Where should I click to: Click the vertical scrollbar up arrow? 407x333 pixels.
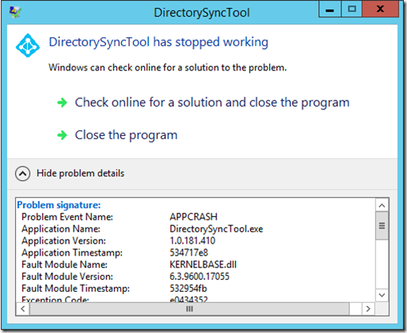pyautogui.click(x=382, y=205)
